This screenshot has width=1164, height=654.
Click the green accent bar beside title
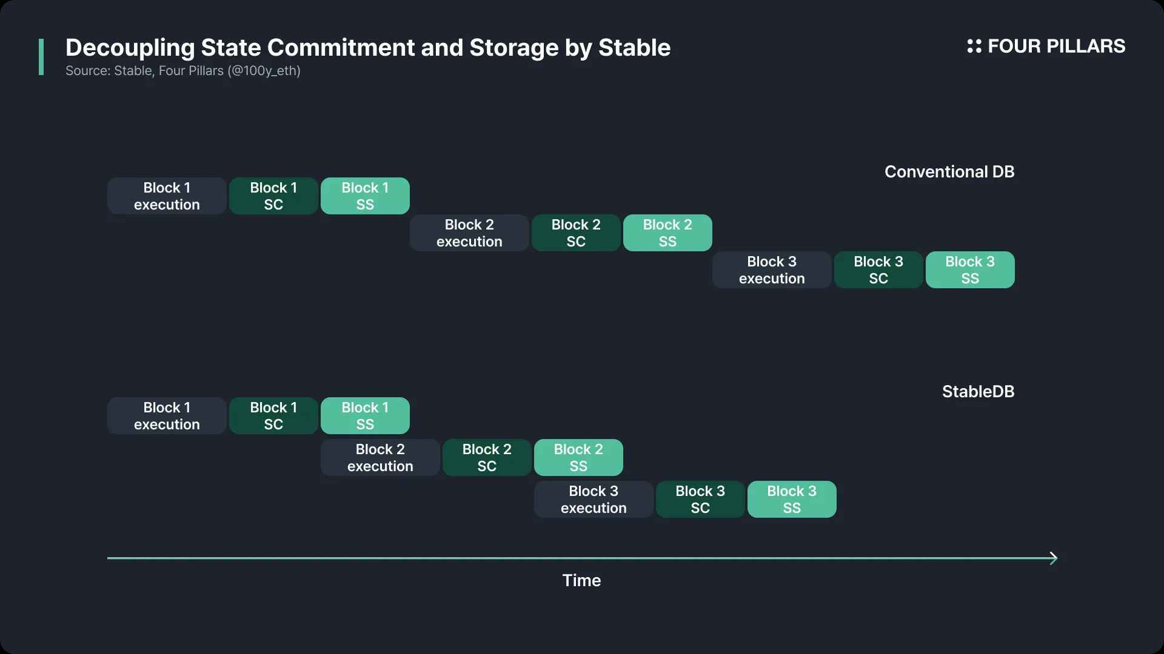pos(41,57)
